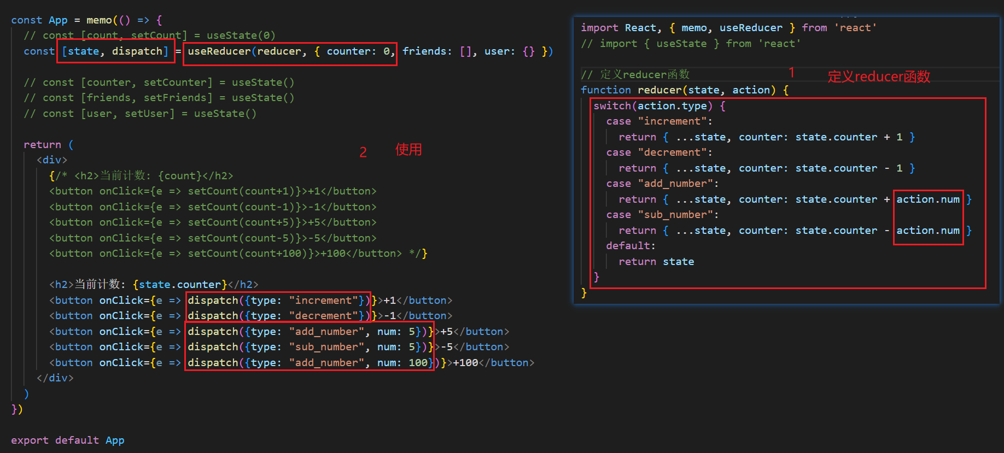1004x453 pixels.
Task: Click the 'return (' statement in App
Action: tap(49, 145)
